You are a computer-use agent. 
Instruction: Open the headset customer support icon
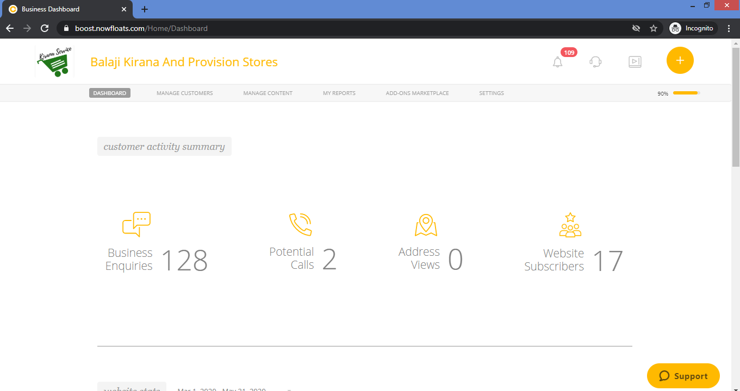coord(595,62)
